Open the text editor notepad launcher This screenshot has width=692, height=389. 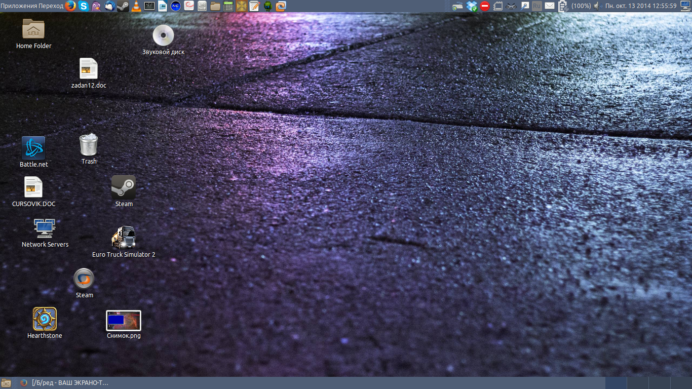pyautogui.click(x=254, y=6)
